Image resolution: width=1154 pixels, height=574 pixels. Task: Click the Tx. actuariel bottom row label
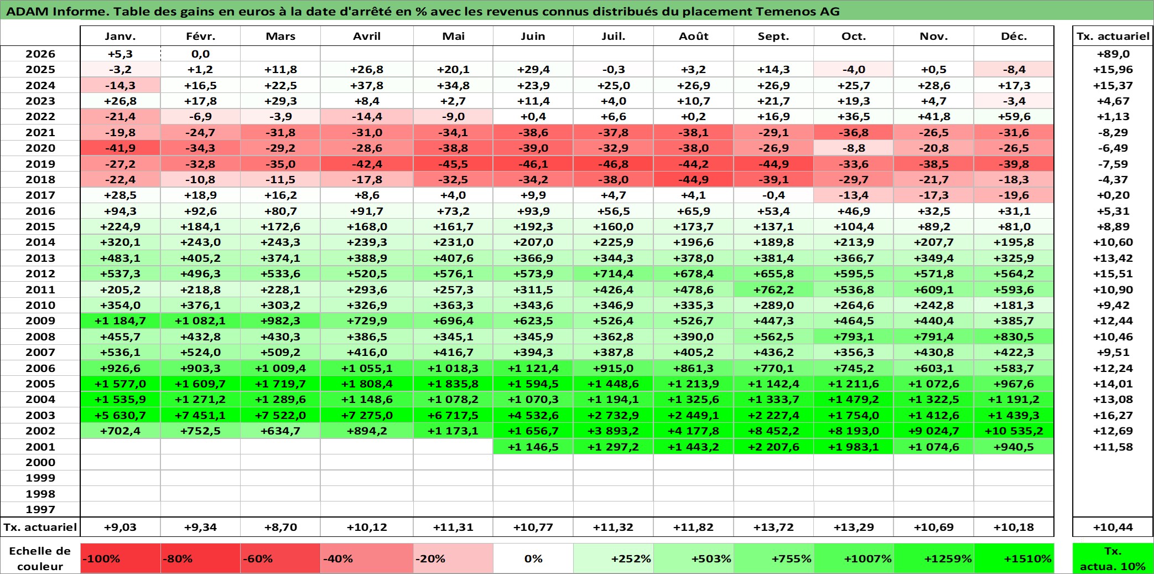(x=40, y=527)
